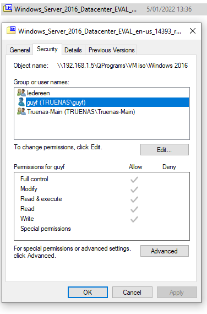Viewport: 207px width, 314px height.
Task: Click the Allow column header
Action: (135, 167)
